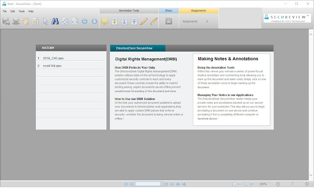Open the Edit menu
This screenshot has height=196, width=314.
tap(13, 11)
